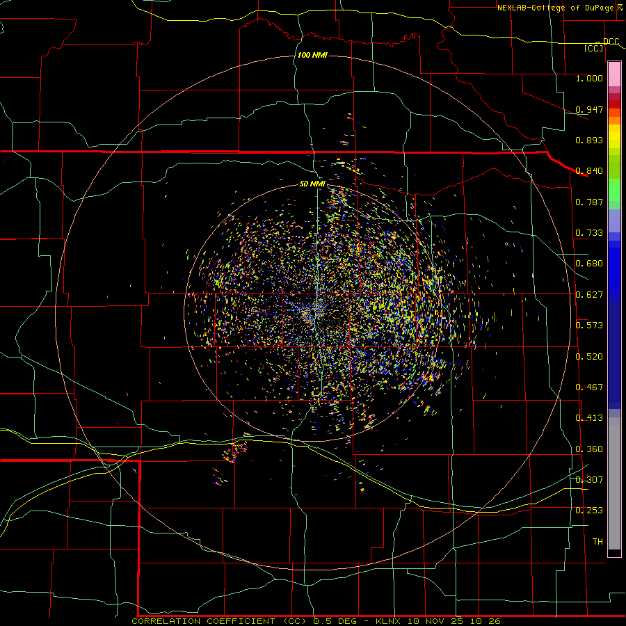
Task: Click the "100 NMI" range ring label
Action: pos(312,55)
